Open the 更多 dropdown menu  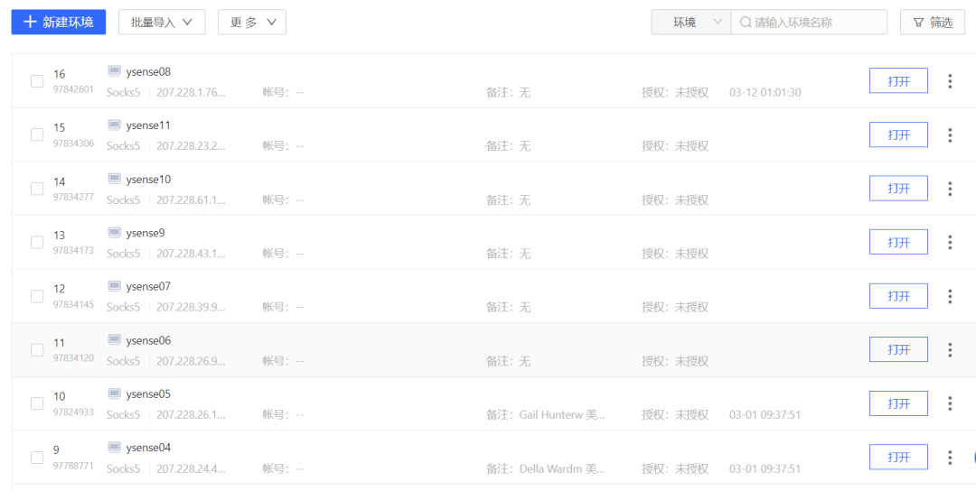click(252, 23)
